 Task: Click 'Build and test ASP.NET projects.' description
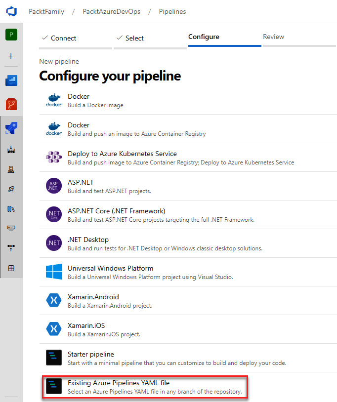pos(110,191)
